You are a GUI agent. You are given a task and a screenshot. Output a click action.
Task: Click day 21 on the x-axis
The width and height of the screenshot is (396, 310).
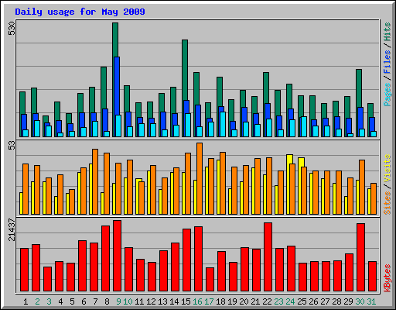click(x=255, y=301)
